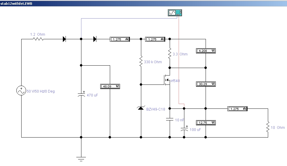This screenshot has width=287, height=166.
Task: Select the 10 nF capacitor symbol
Action: [x=170, y=120]
